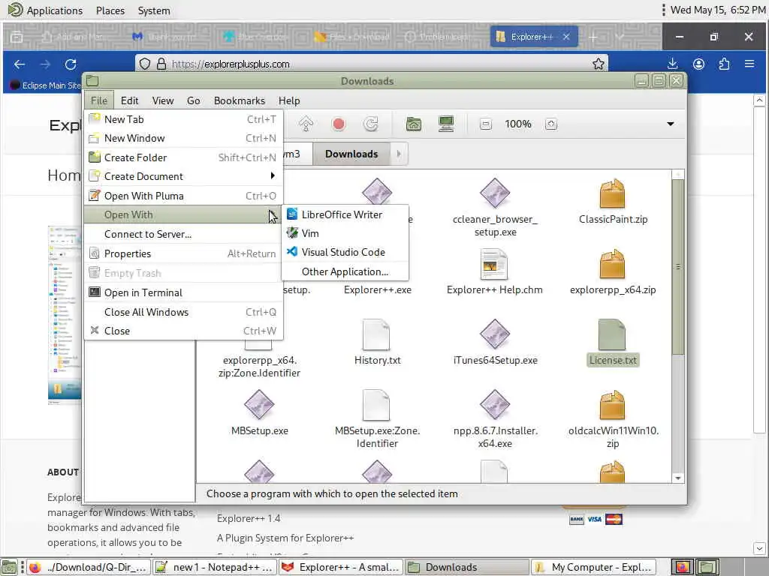Select Explorer++ Help.chm file icon
Image resolution: width=769 pixels, height=576 pixels.
pyautogui.click(x=494, y=265)
